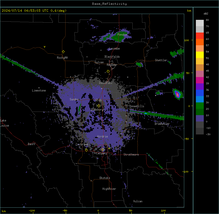Select the deep purple 39-36 dBZ swatch
The width and height of the screenshot is (219, 214).
(x=200, y=87)
